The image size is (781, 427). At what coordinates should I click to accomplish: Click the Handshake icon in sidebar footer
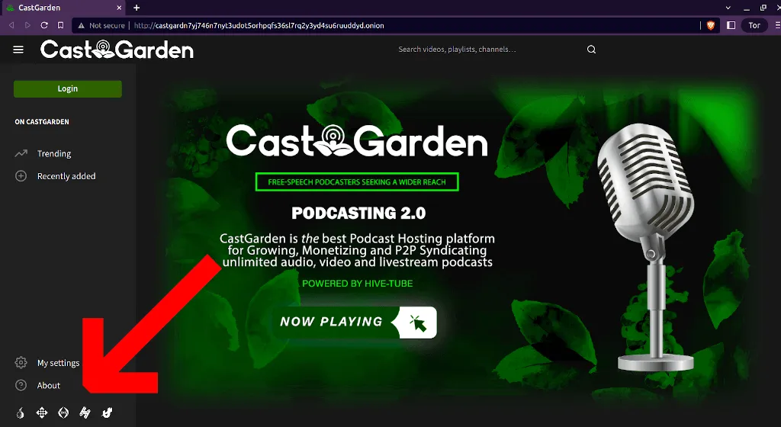coord(85,413)
